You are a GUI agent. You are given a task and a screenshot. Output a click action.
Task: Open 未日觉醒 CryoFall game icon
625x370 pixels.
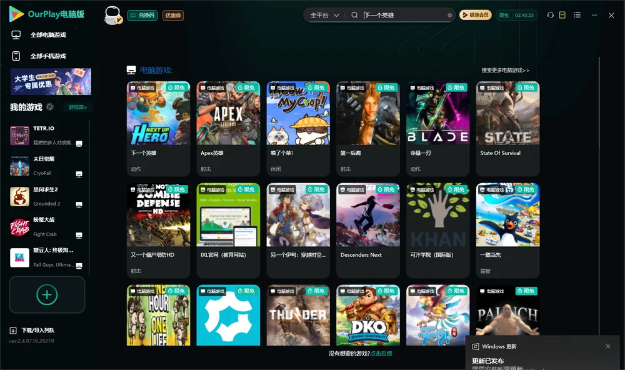coord(19,166)
